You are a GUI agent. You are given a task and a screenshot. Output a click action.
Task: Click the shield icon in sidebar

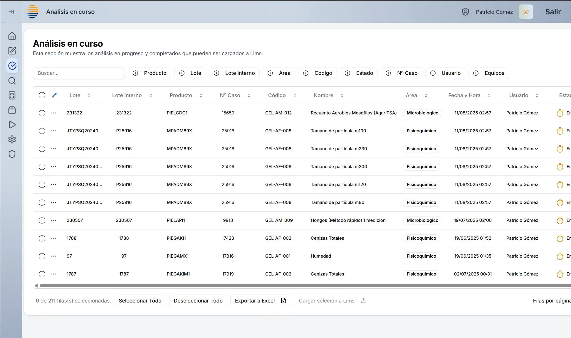(x=12, y=154)
